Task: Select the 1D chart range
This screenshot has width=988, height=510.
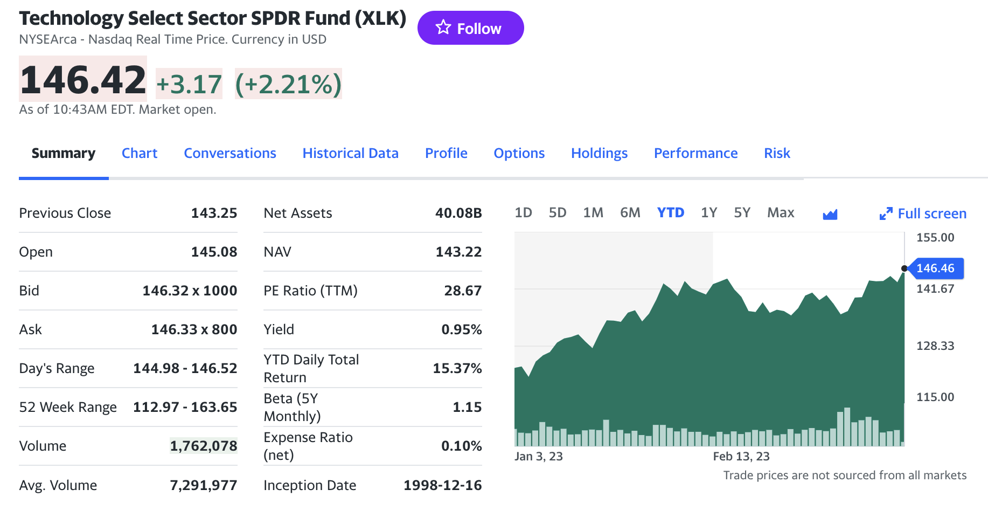Action: [523, 213]
